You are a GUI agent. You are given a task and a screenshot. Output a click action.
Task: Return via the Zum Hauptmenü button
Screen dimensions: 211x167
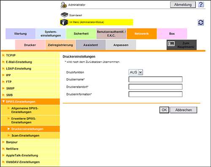pyautogui.click(x=181, y=45)
